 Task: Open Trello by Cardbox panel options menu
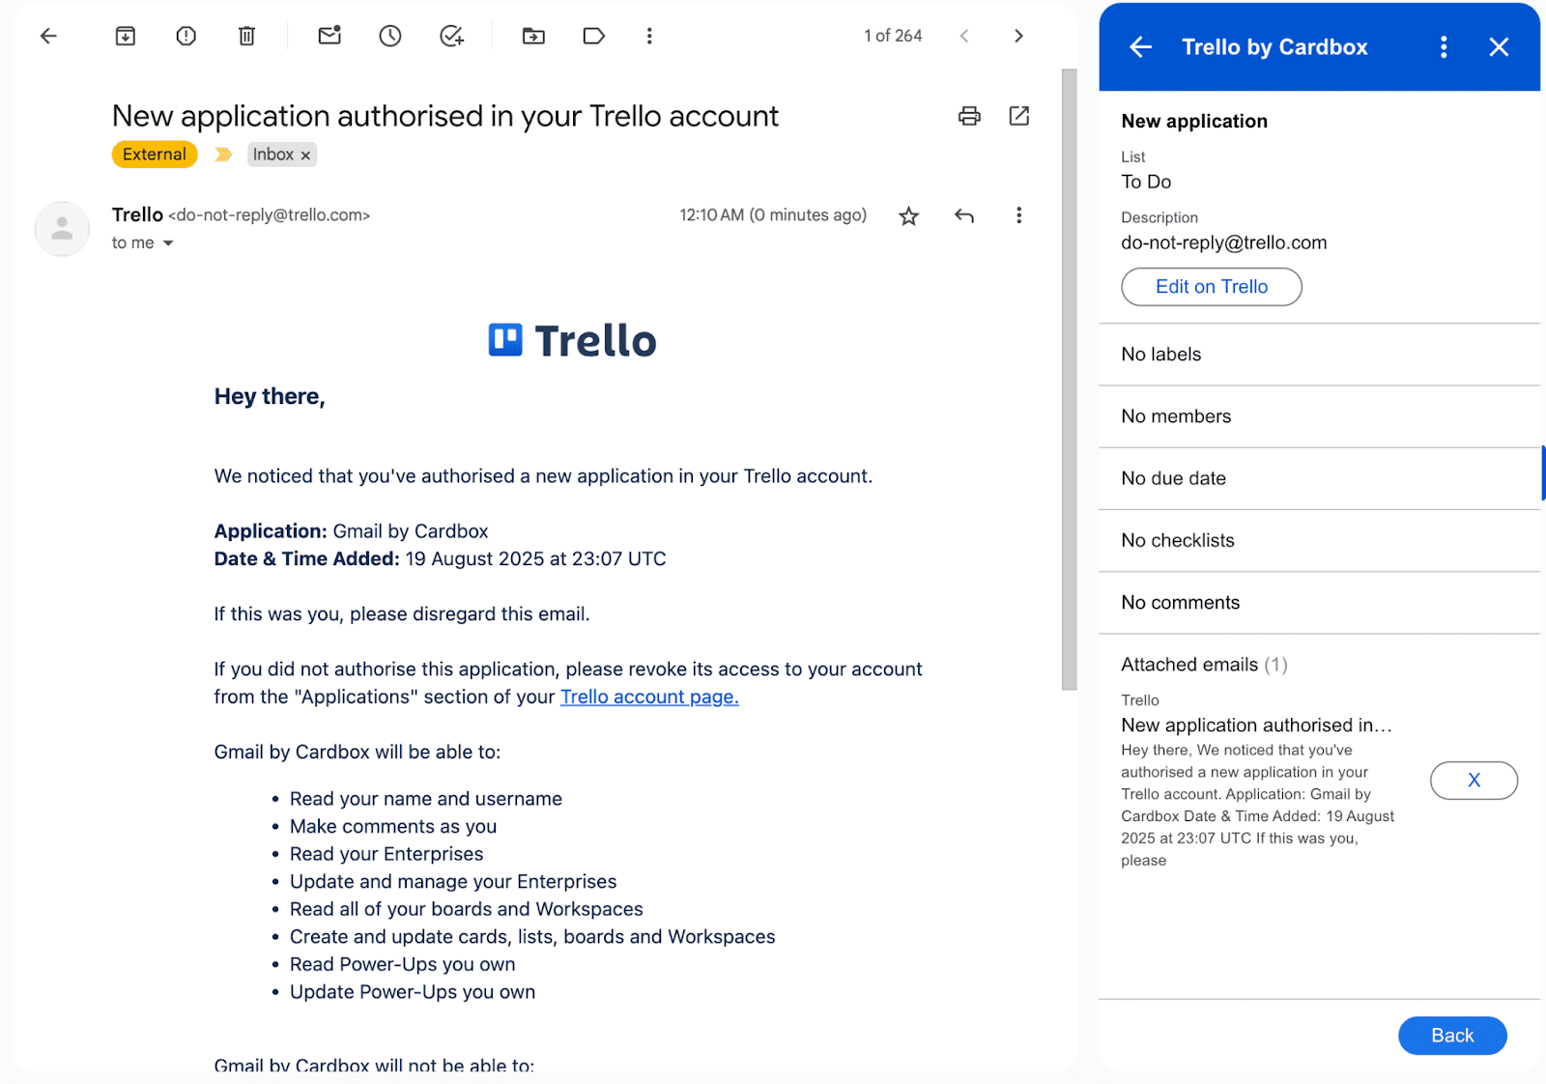coord(1444,47)
